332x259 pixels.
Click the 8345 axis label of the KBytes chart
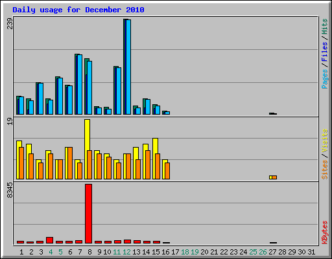point(10,190)
